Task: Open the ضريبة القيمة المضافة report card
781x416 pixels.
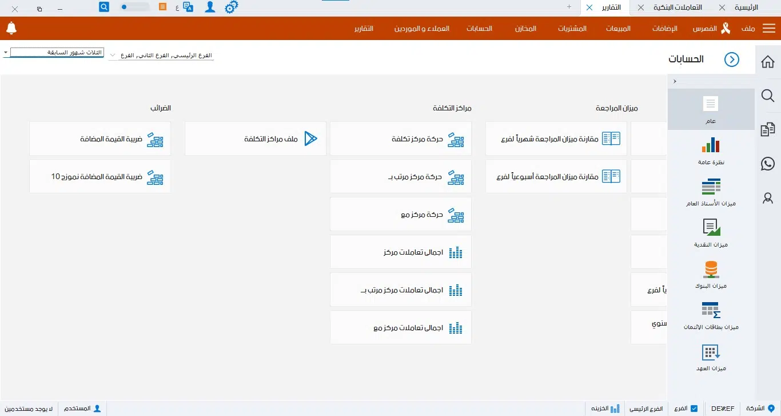Action: (x=100, y=138)
